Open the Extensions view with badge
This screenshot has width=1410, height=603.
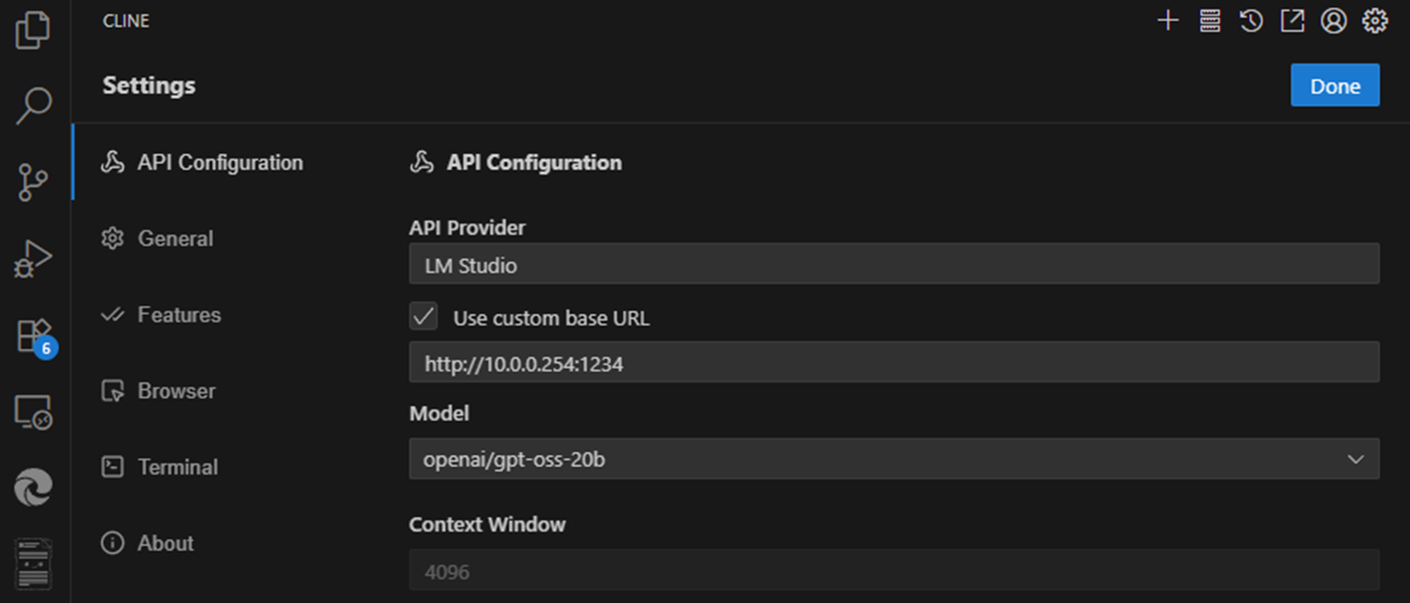tap(34, 335)
